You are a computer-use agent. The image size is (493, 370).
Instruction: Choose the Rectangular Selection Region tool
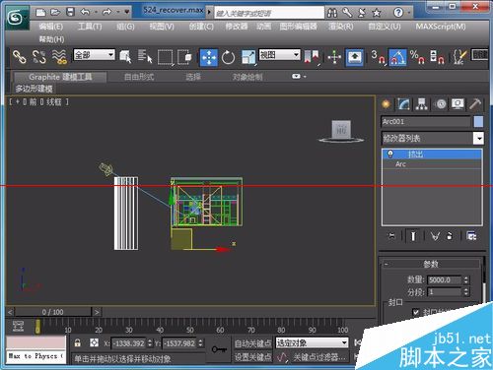pos(165,57)
